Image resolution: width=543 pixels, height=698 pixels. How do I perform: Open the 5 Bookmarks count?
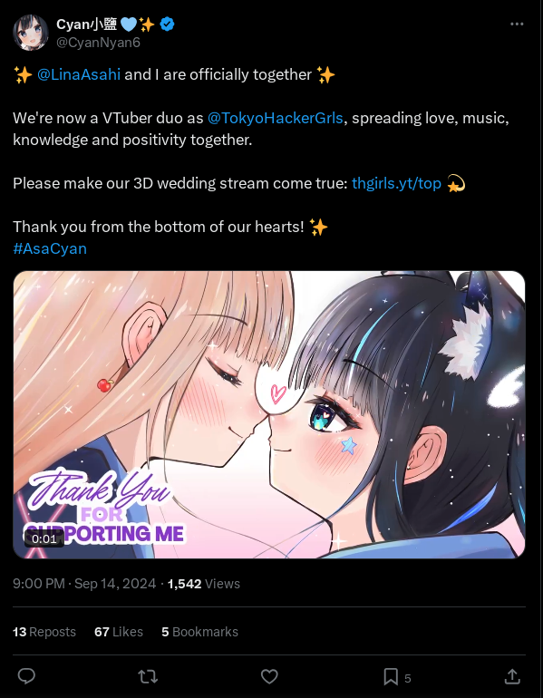pos(199,632)
